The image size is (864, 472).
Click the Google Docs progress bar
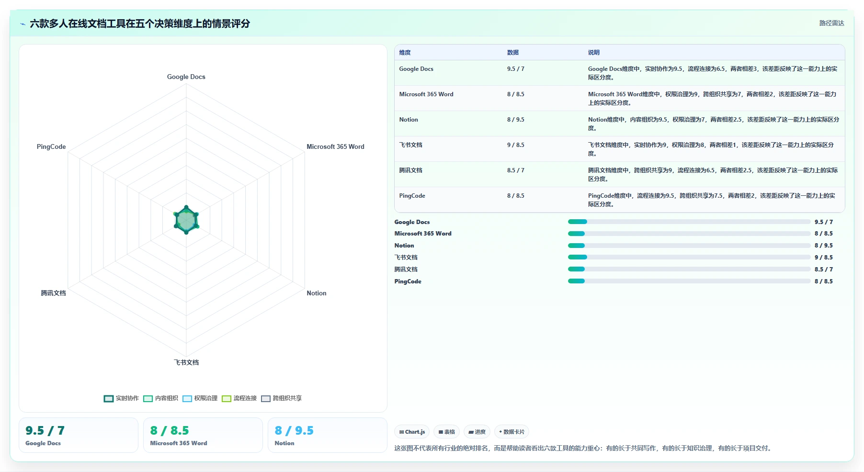pyautogui.click(x=689, y=222)
